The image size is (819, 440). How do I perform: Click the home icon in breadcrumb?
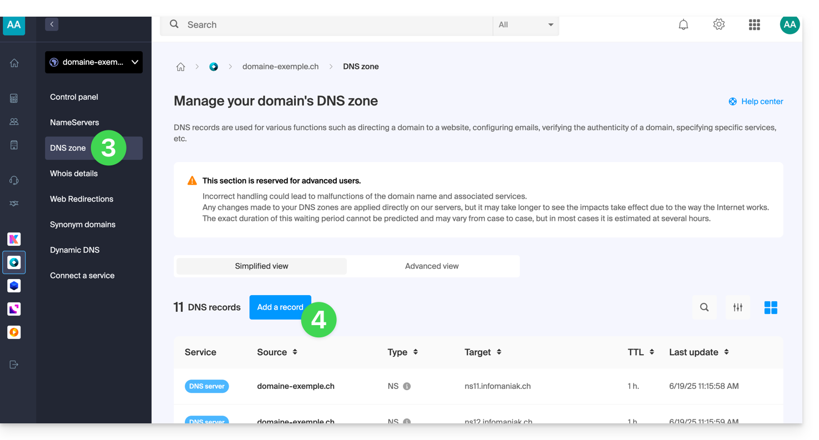(x=180, y=67)
